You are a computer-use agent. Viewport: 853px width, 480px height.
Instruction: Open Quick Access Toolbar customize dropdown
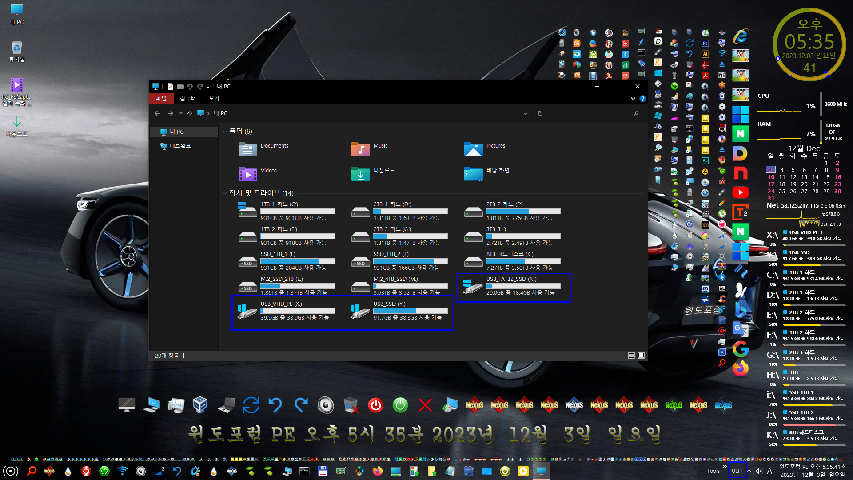[208, 87]
